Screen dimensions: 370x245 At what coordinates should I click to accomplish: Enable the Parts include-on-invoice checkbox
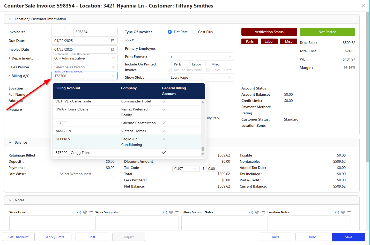click(x=170, y=64)
